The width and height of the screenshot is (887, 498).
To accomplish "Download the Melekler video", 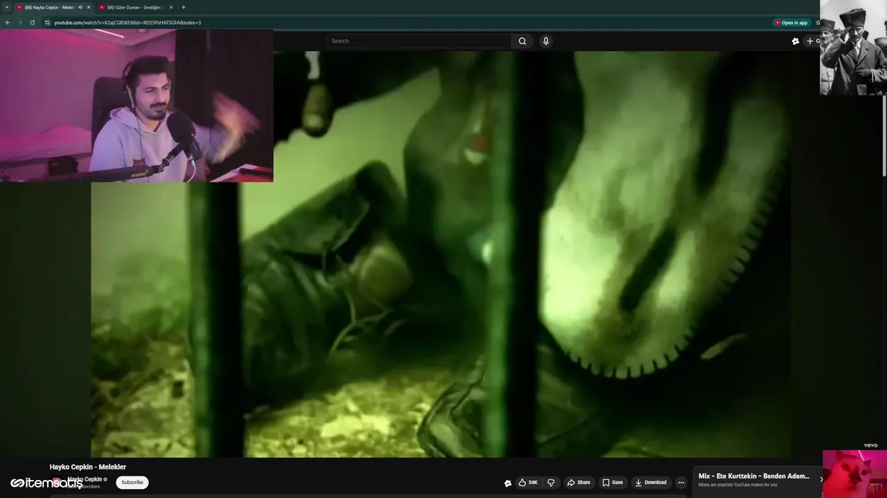I will 651,482.
